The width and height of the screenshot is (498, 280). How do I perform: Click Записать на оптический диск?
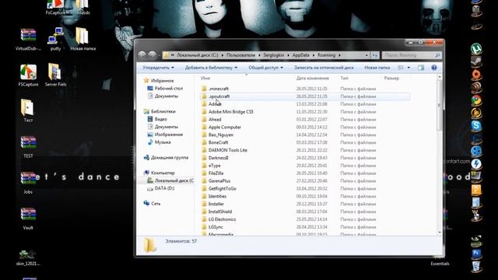click(324, 68)
